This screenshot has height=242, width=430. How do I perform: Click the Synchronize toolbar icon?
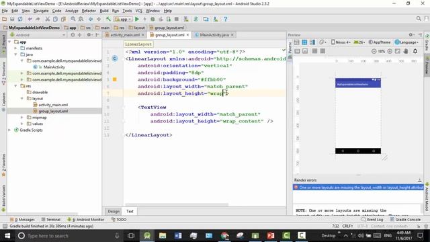coord(20,19)
